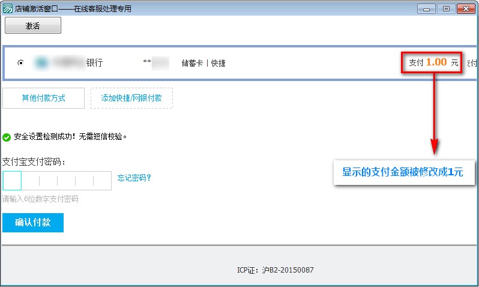Click the green security check icon
The width and height of the screenshot is (479, 287).
click(x=7, y=137)
